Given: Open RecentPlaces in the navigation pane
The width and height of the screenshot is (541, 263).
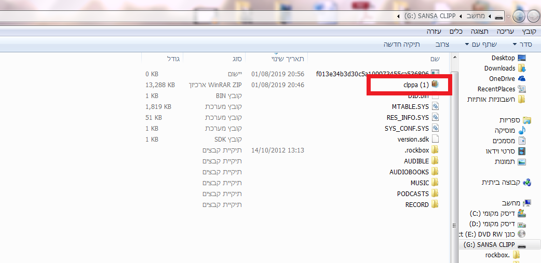Looking at the screenshot, I should [x=502, y=89].
